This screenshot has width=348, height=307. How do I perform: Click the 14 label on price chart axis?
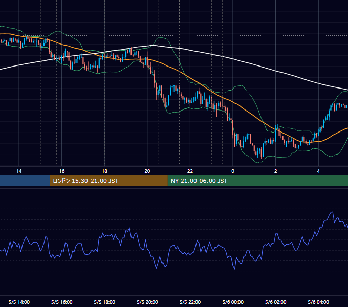[19, 171]
